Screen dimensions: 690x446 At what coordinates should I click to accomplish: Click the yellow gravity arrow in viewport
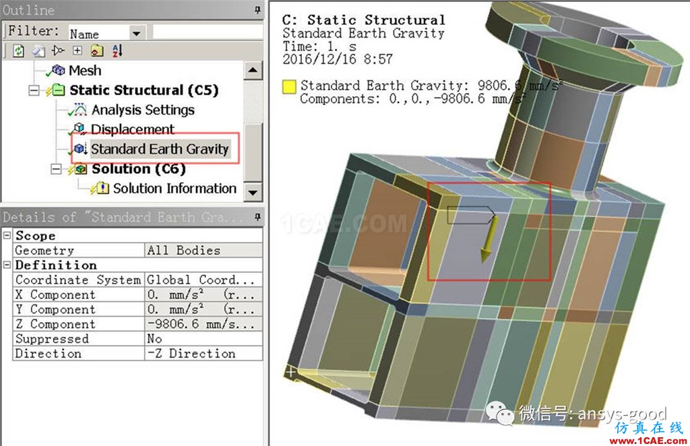click(x=489, y=239)
